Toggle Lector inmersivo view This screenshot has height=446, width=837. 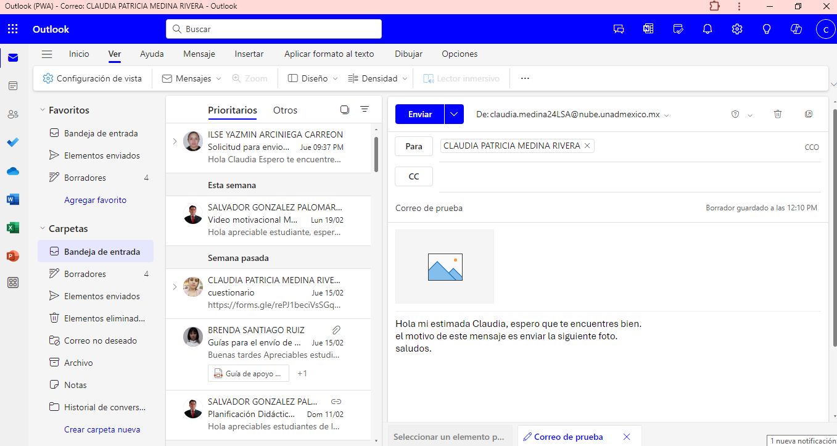463,78
